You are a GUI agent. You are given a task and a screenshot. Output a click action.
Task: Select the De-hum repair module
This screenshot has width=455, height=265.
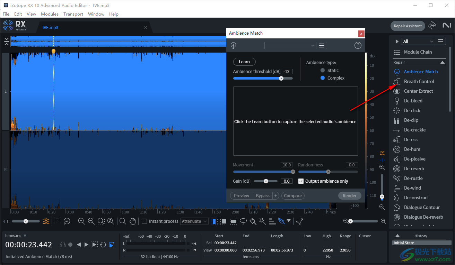412,149
